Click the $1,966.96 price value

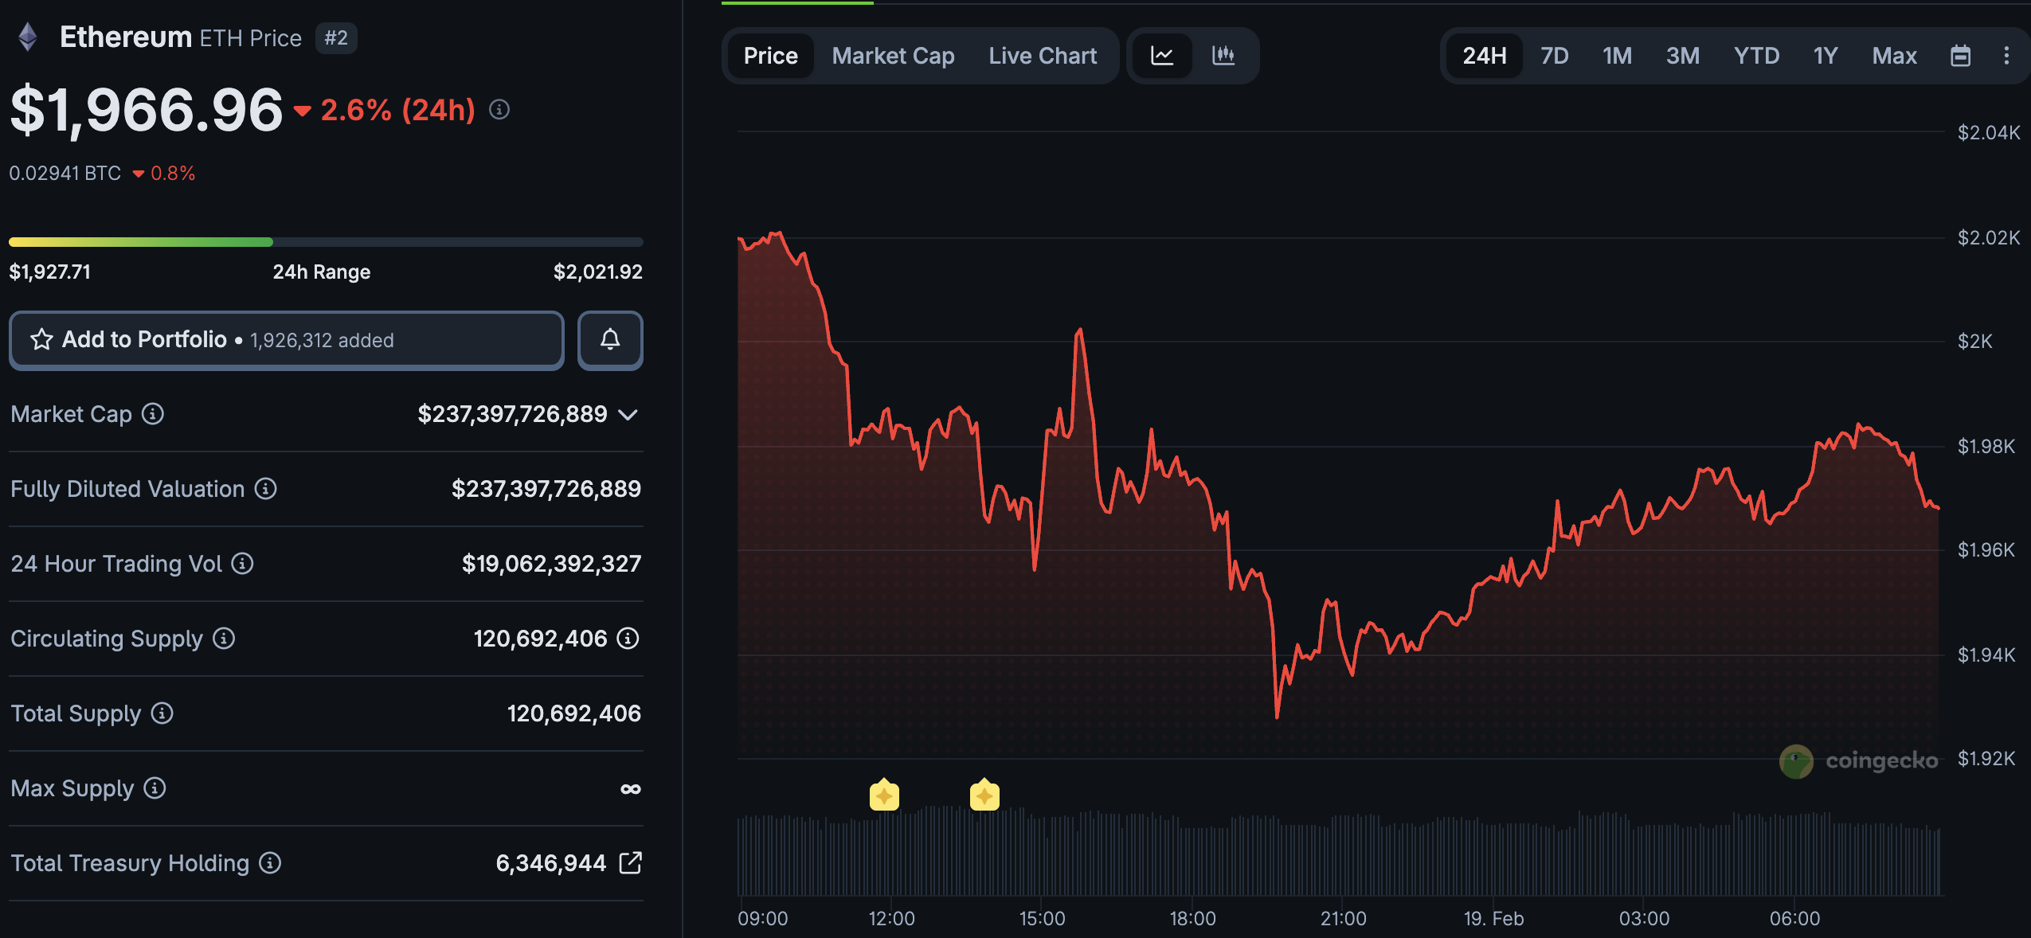[x=147, y=109]
